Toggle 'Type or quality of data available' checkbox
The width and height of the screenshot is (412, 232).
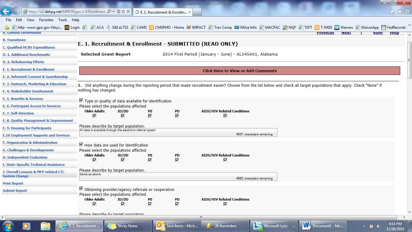tap(81, 101)
